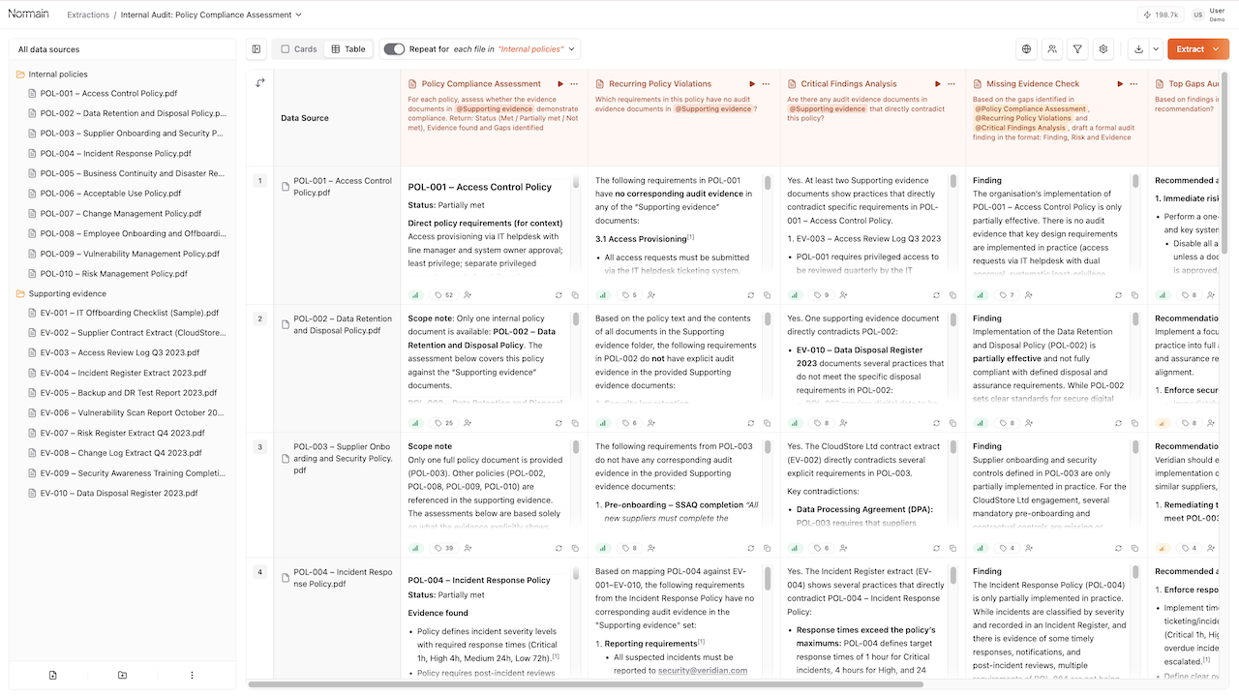Click @Supporting evidence tag in Recurring Policy Violations
Image resolution: width=1239 pixels, height=697 pixels.
[x=712, y=109]
